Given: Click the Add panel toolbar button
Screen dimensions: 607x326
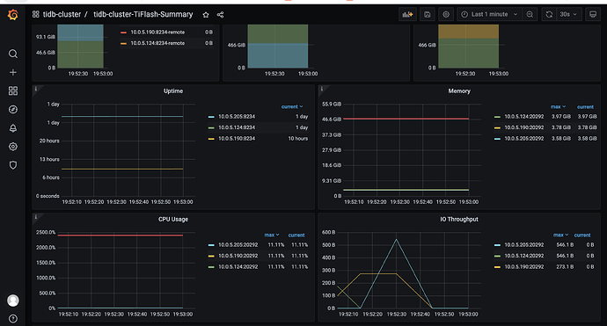Looking at the screenshot, I should click(x=407, y=14).
